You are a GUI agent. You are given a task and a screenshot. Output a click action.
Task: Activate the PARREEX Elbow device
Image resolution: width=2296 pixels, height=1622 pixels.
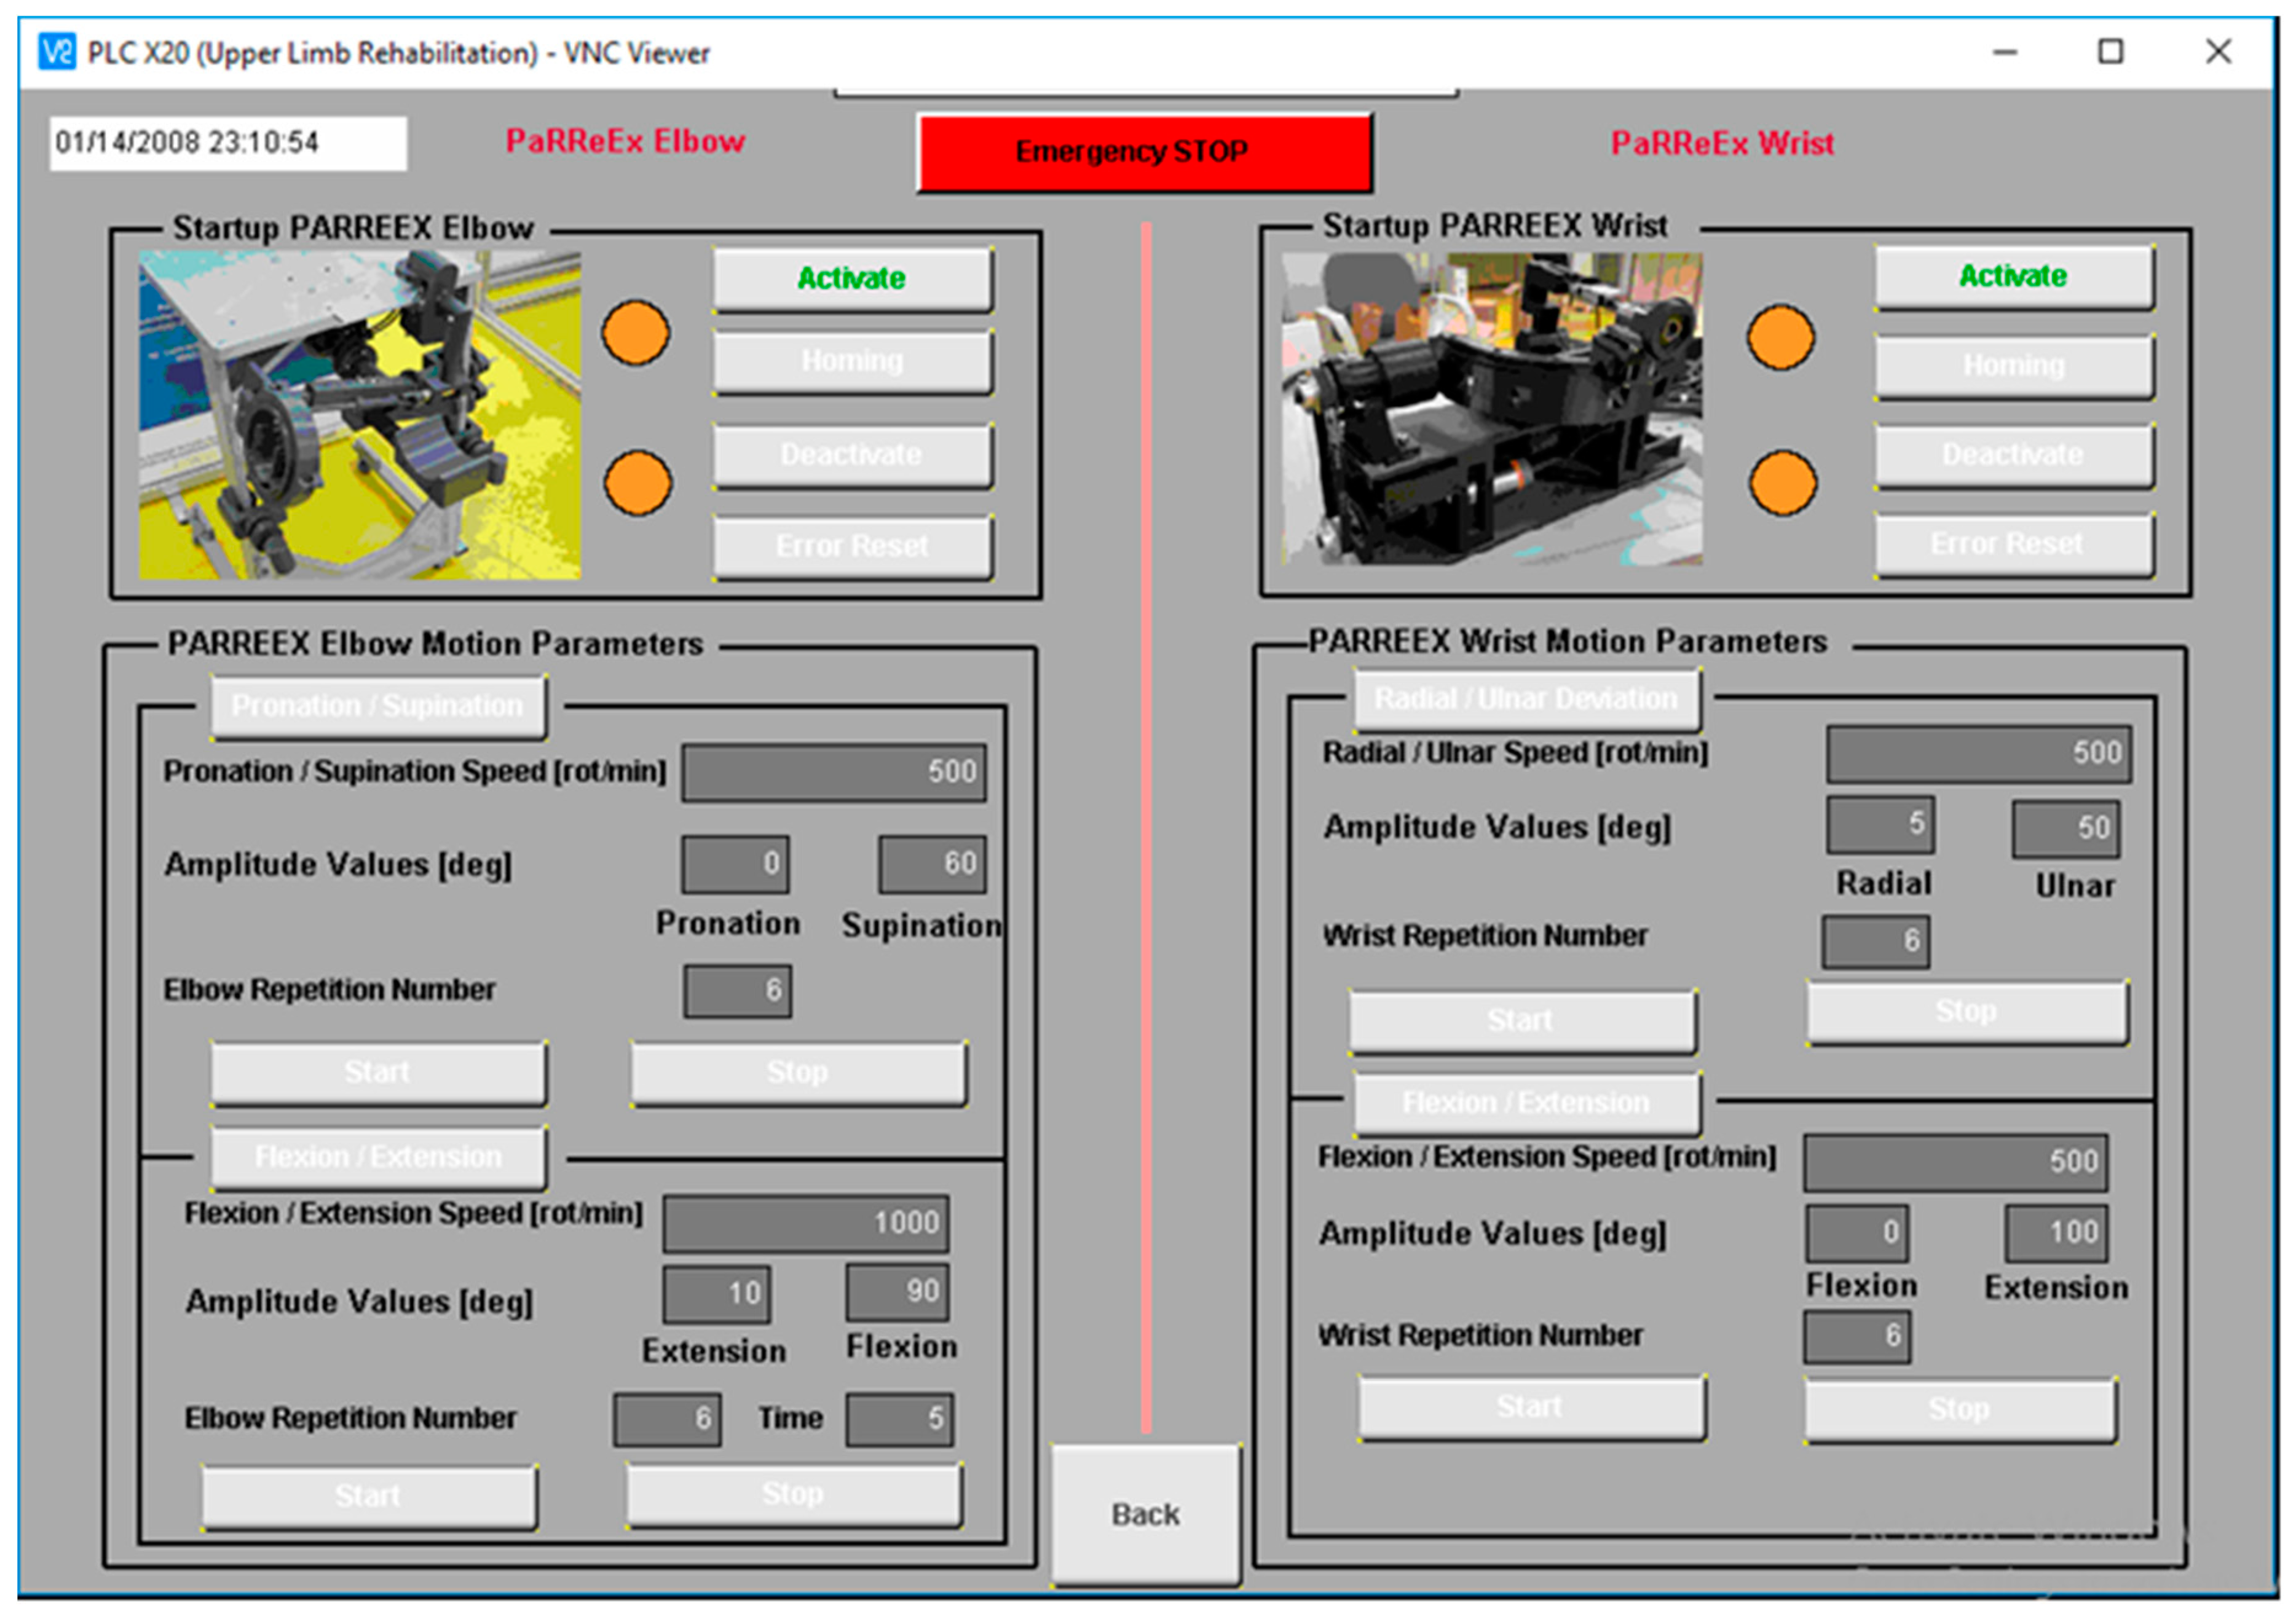[x=852, y=279]
